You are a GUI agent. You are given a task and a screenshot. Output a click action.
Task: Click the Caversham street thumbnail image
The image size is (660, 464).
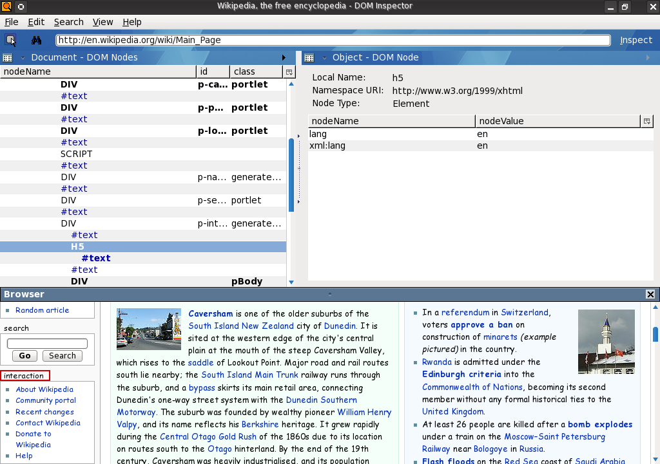pos(149,329)
